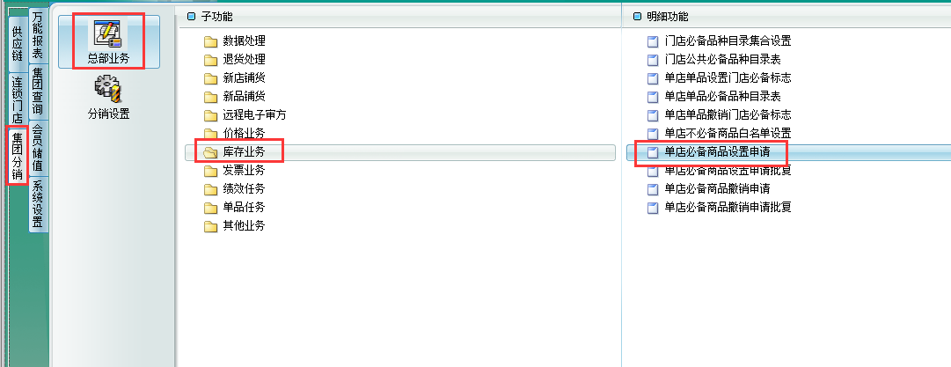
Task: Click document icon beside 门店公共必备品种目录表
Action: click(653, 60)
